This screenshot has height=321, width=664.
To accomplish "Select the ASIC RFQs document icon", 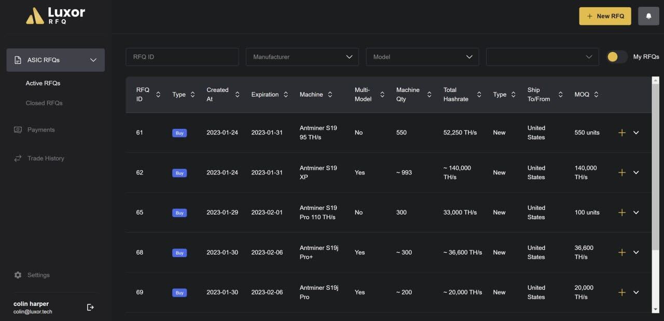I will coord(17,60).
